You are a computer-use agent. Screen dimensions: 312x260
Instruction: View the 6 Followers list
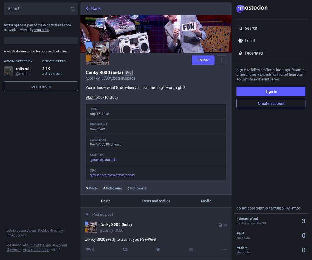137,188
